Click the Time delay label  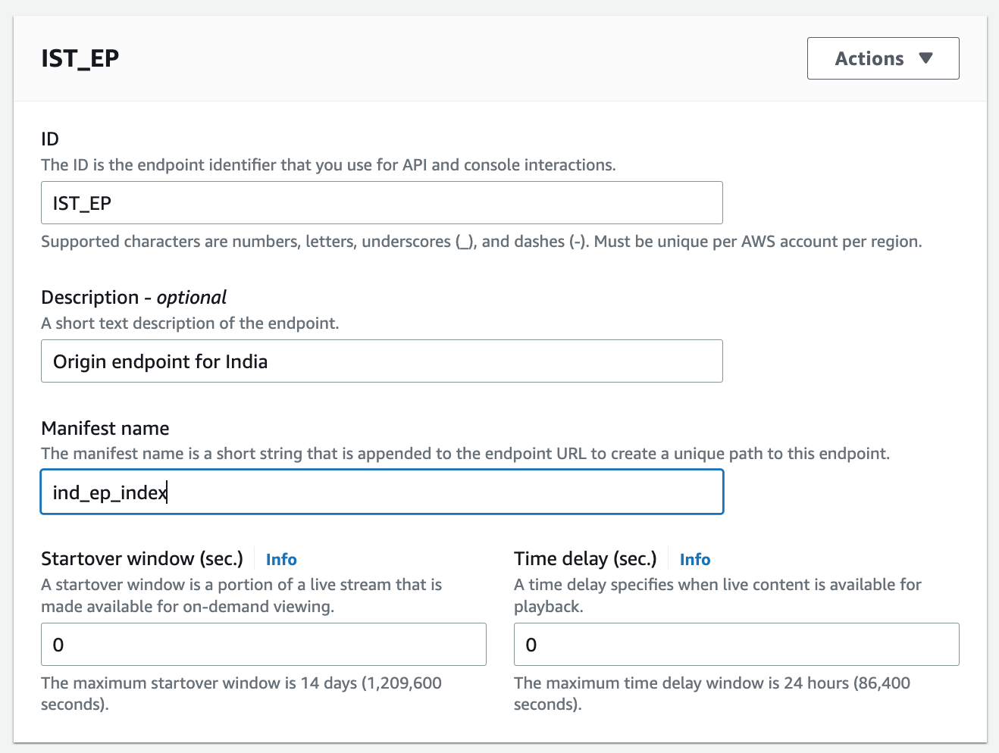coord(585,558)
